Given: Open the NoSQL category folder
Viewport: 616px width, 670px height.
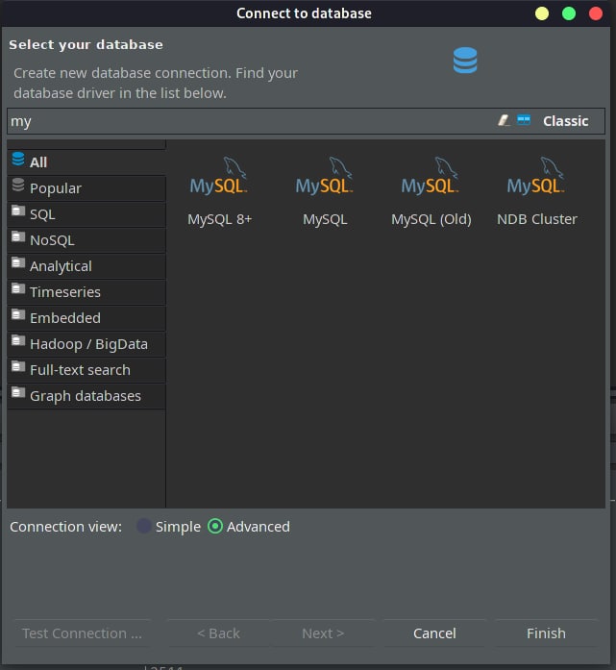Looking at the screenshot, I should coord(86,240).
